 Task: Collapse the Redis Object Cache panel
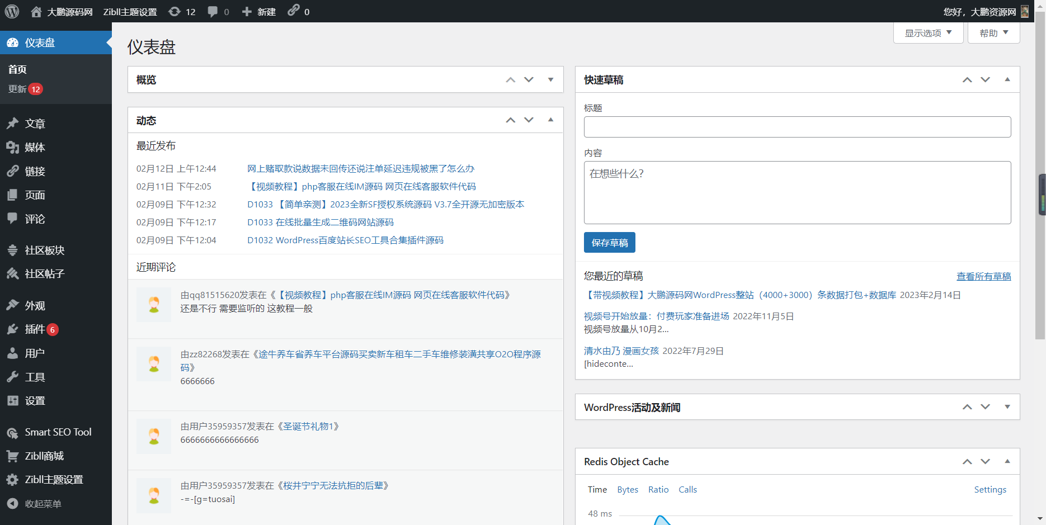point(1007,461)
